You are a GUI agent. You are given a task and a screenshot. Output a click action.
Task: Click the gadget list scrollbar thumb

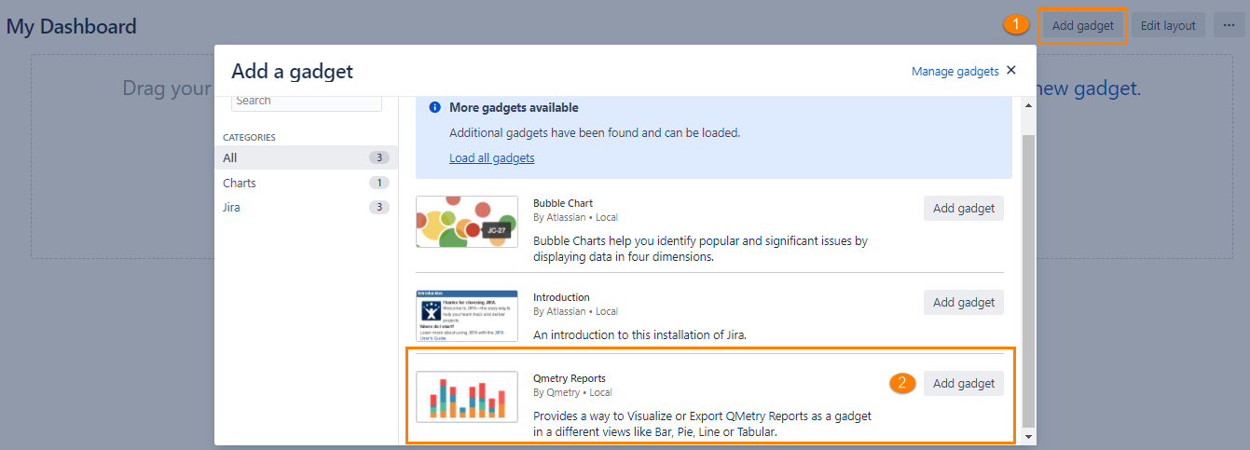(1028, 280)
